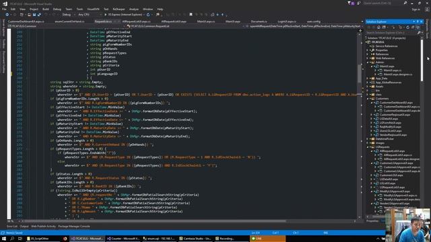Click the Quick Launch search box
431x242 pixels.
pyautogui.click(x=383, y=3)
